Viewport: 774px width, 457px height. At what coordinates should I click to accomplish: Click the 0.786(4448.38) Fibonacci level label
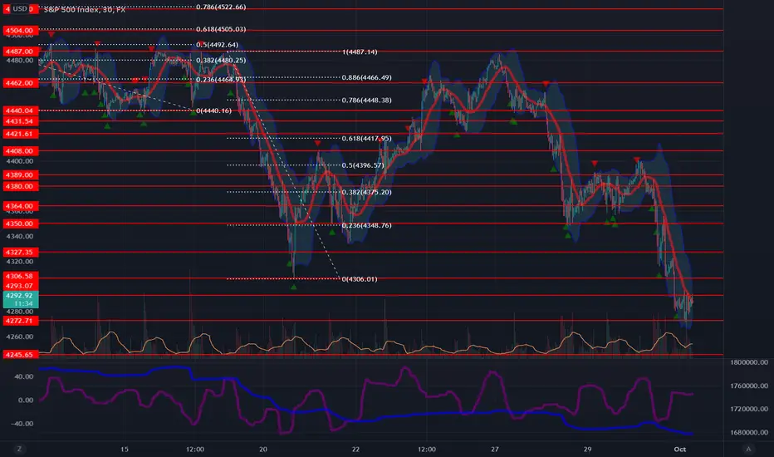367,101
